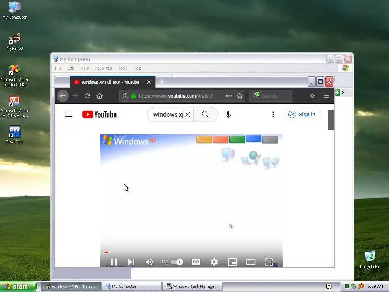Submit the YouTube search with the magnifier
Image resolution: width=389 pixels, height=292 pixels.
pyautogui.click(x=206, y=114)
